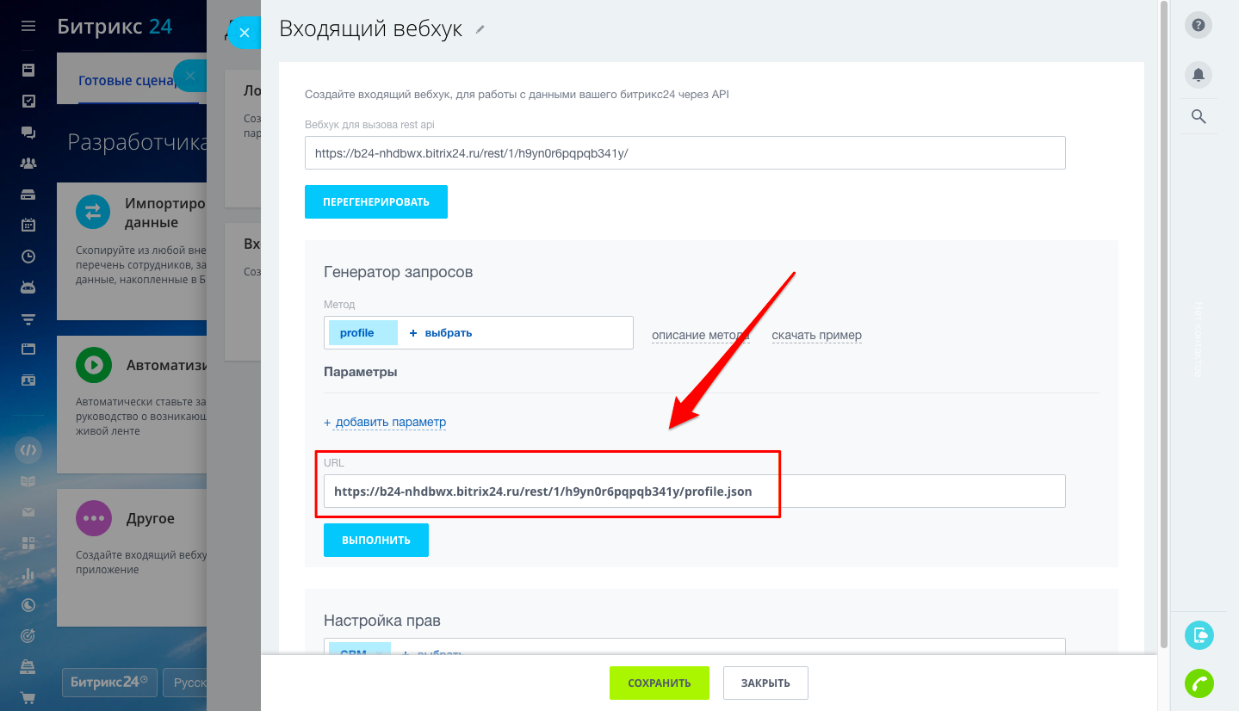The image size is (1239, 711).
Task: Open method chooser '+ выбрать'
Action: point(441,332)
